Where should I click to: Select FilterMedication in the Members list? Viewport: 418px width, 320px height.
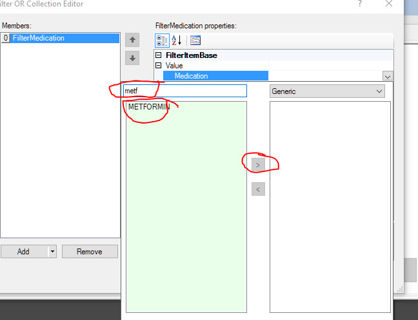pyautogui.click(x=38, y=38)
